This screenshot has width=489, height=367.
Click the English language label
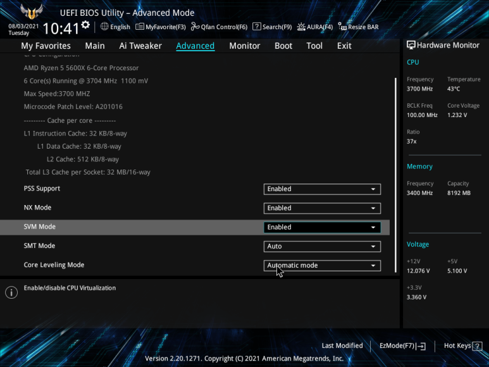(x=120, y=27)
